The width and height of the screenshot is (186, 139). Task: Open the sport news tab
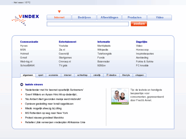tap(41, 75)
